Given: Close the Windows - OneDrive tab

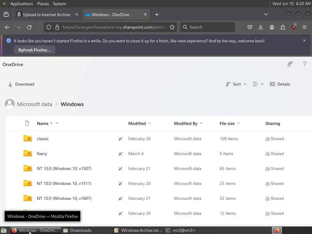Looking at the screenshot, I should click(145, 15).
